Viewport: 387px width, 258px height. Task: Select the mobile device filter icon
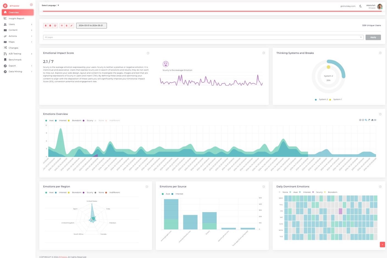click(46, 26)
